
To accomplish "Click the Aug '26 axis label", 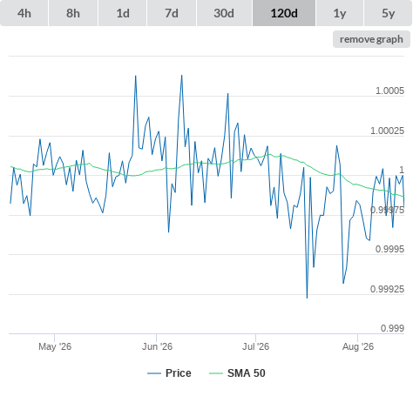I will click(358, 346).
